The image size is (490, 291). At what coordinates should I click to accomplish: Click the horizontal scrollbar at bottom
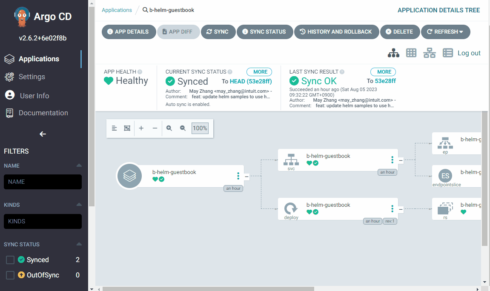208,289
